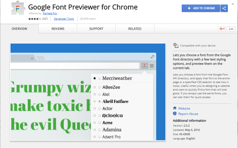Click the Report Abuse shield icon
This screenshot has height=148, width=238.
[175, 113]
